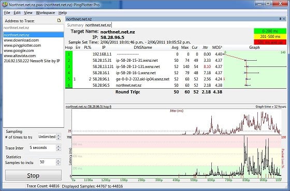
Task: Click IP 192.168.1.1 in hop table
Action: click(102, 54)
